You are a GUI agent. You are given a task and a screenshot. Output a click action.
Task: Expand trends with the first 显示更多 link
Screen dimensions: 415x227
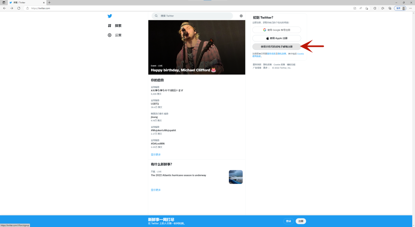point(156,154)
